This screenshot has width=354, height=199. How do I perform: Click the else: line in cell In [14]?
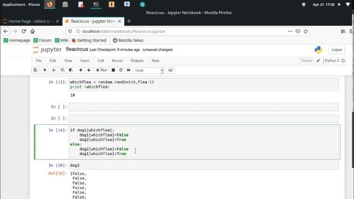tap(76, 144)
